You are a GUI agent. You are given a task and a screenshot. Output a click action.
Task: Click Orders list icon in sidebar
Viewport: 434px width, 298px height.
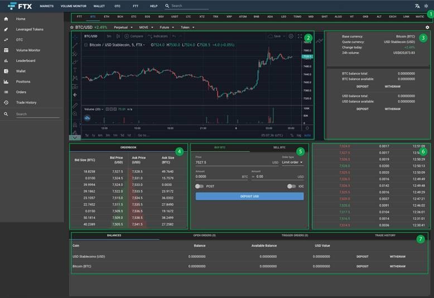[x=6, y=92]
